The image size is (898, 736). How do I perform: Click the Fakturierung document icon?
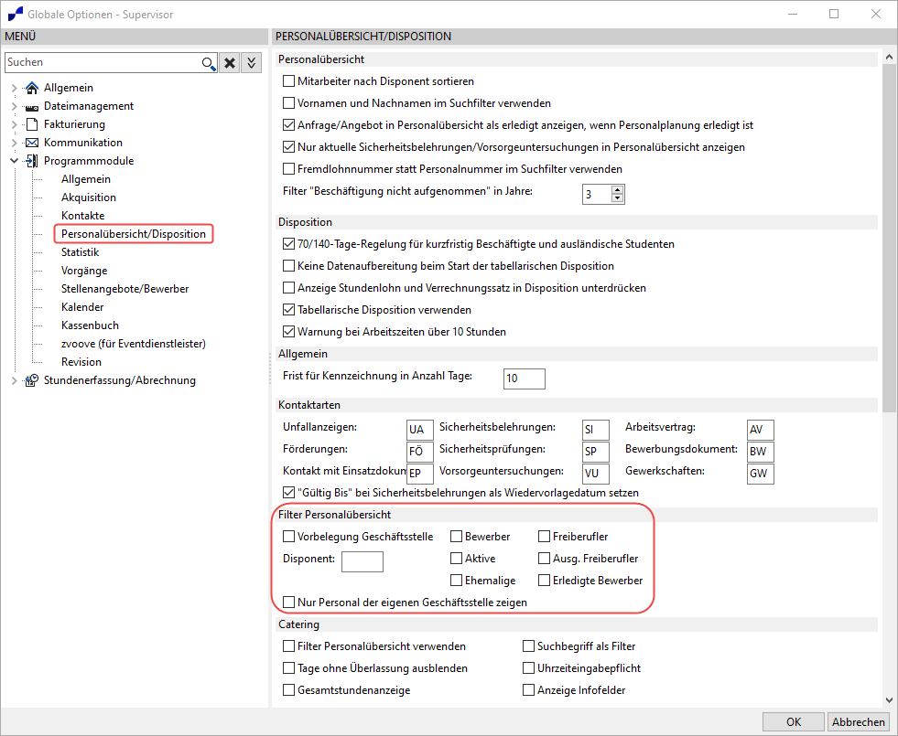pos(33,124)
